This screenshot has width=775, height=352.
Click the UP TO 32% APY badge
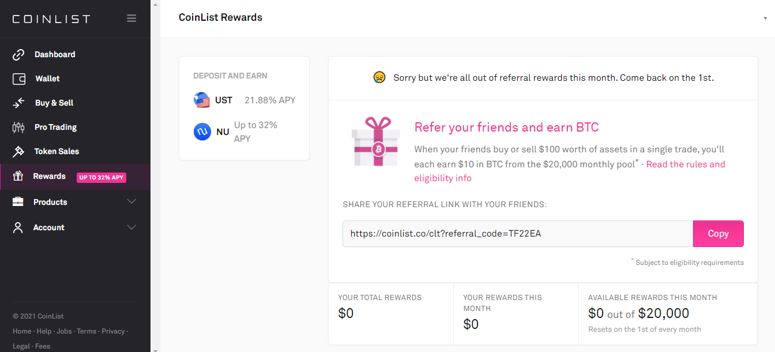101,177
